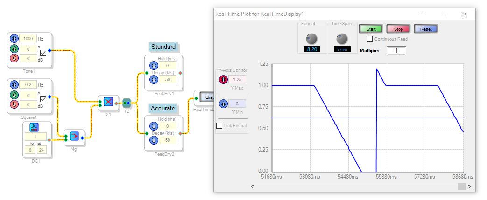Select the Mg1 signal merger icon
The image size is (487, 200).
click(x=74, y=136)
